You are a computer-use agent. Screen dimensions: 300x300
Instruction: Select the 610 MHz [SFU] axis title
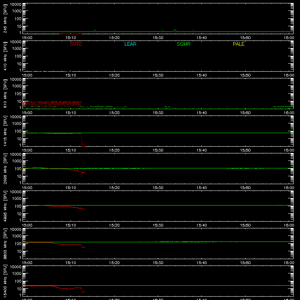pos(5,93)
